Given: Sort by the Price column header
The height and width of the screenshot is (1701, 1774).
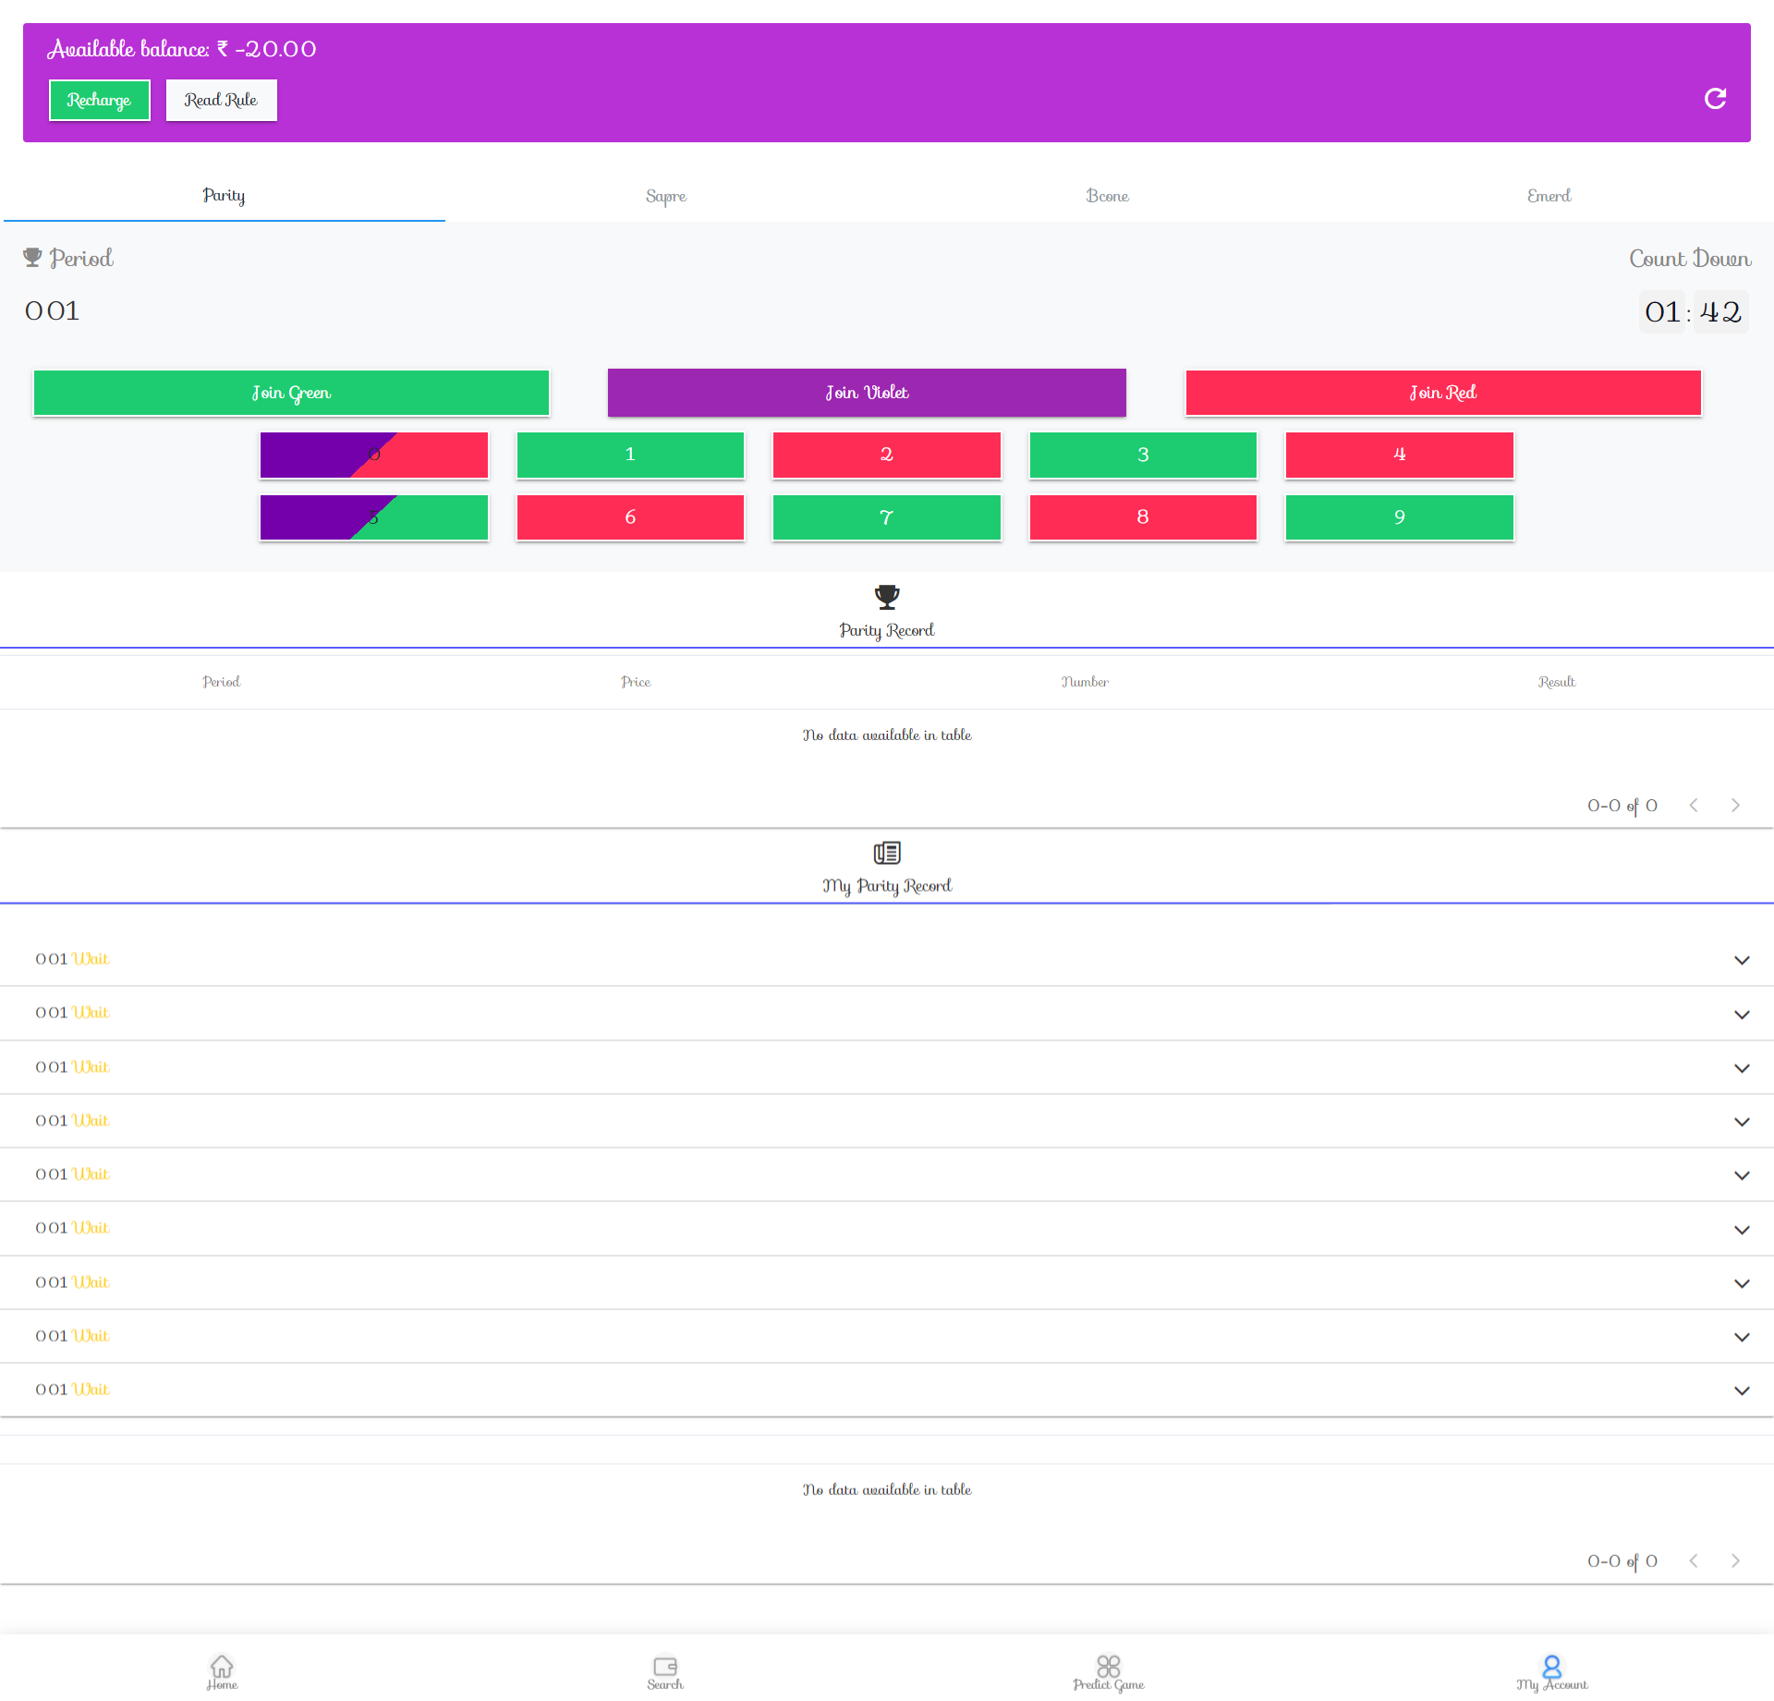Looking at the screenshot, I should (636, 682).
